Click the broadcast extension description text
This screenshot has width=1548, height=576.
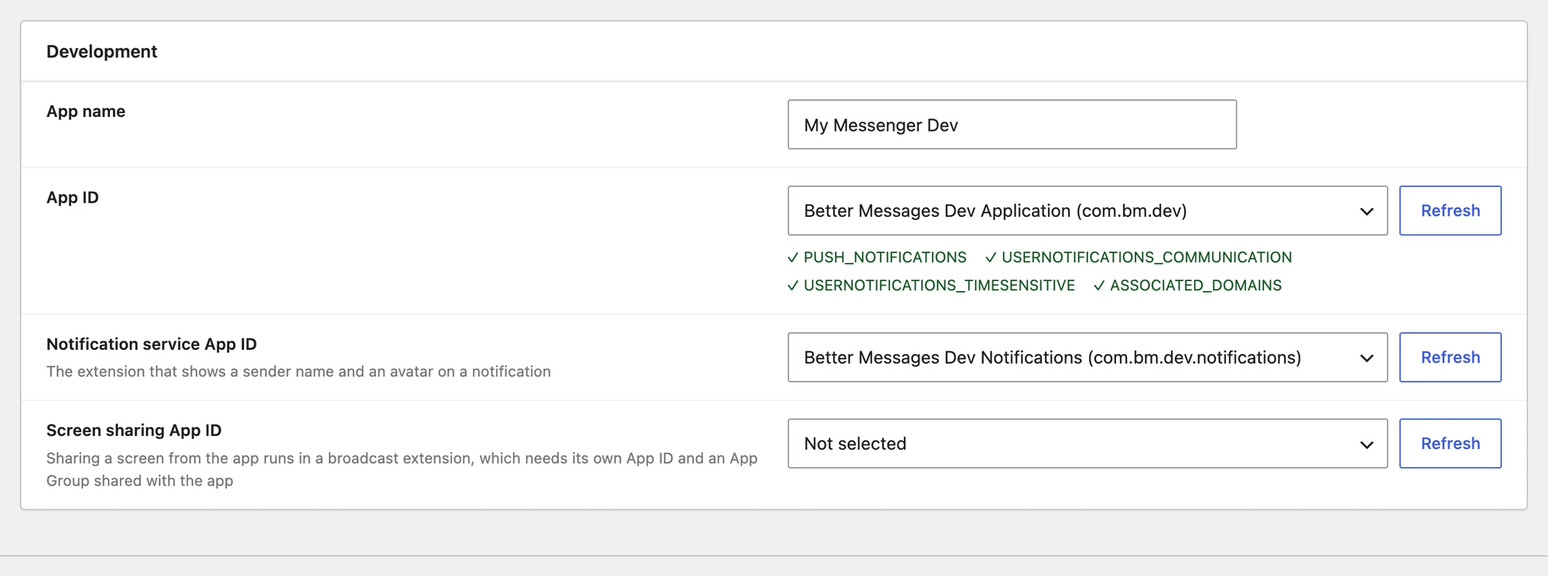(402, 469)
